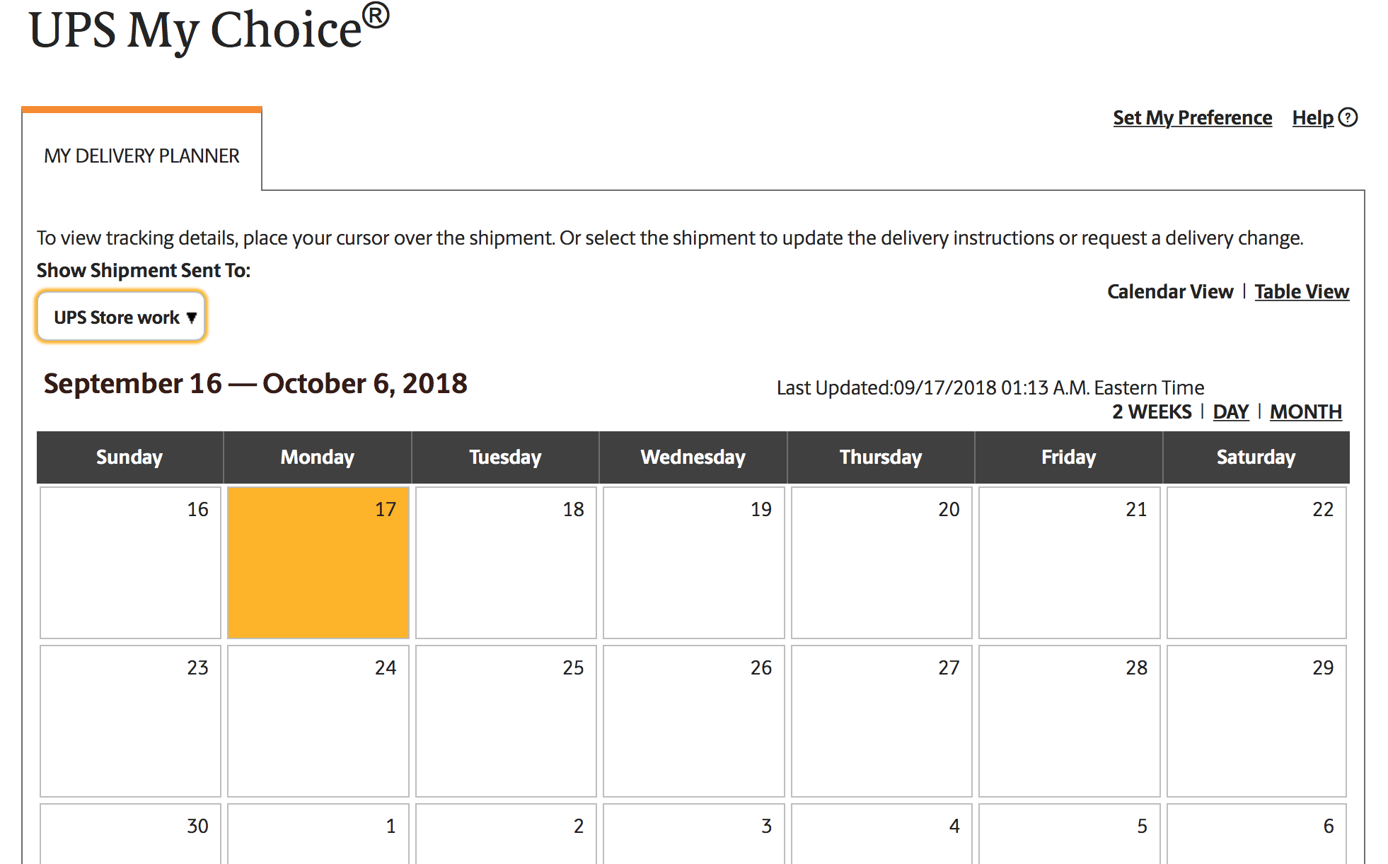1388x864 pixels.
Task: Click the Sunday 16 calendar cell
Action: pyautogui.click(x=131, y=563)
